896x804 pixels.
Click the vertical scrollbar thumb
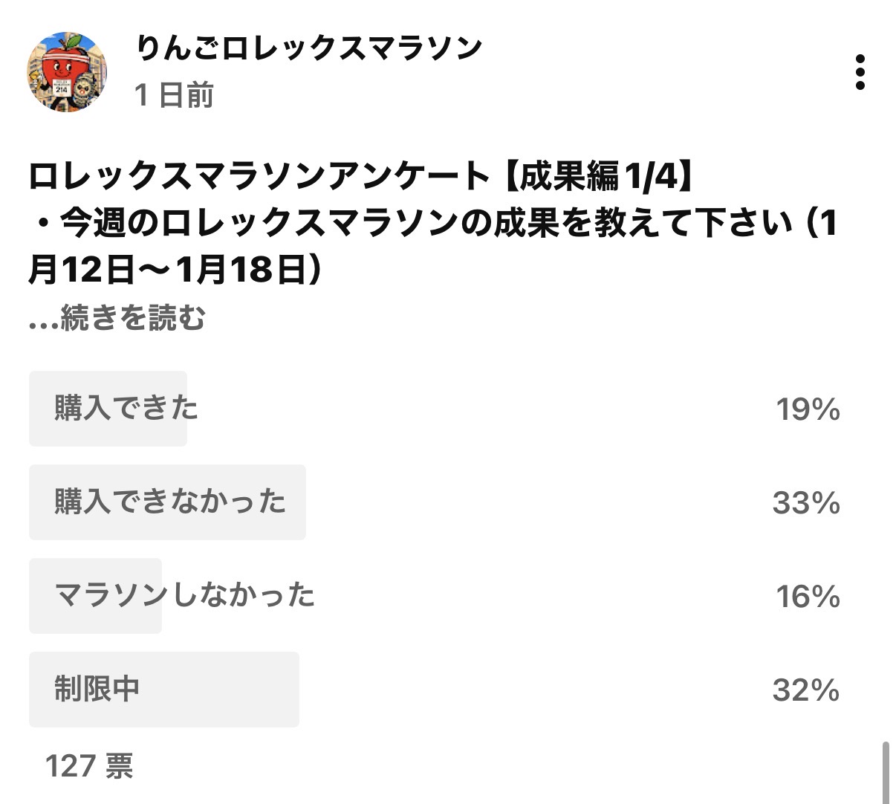coord(885,771)
